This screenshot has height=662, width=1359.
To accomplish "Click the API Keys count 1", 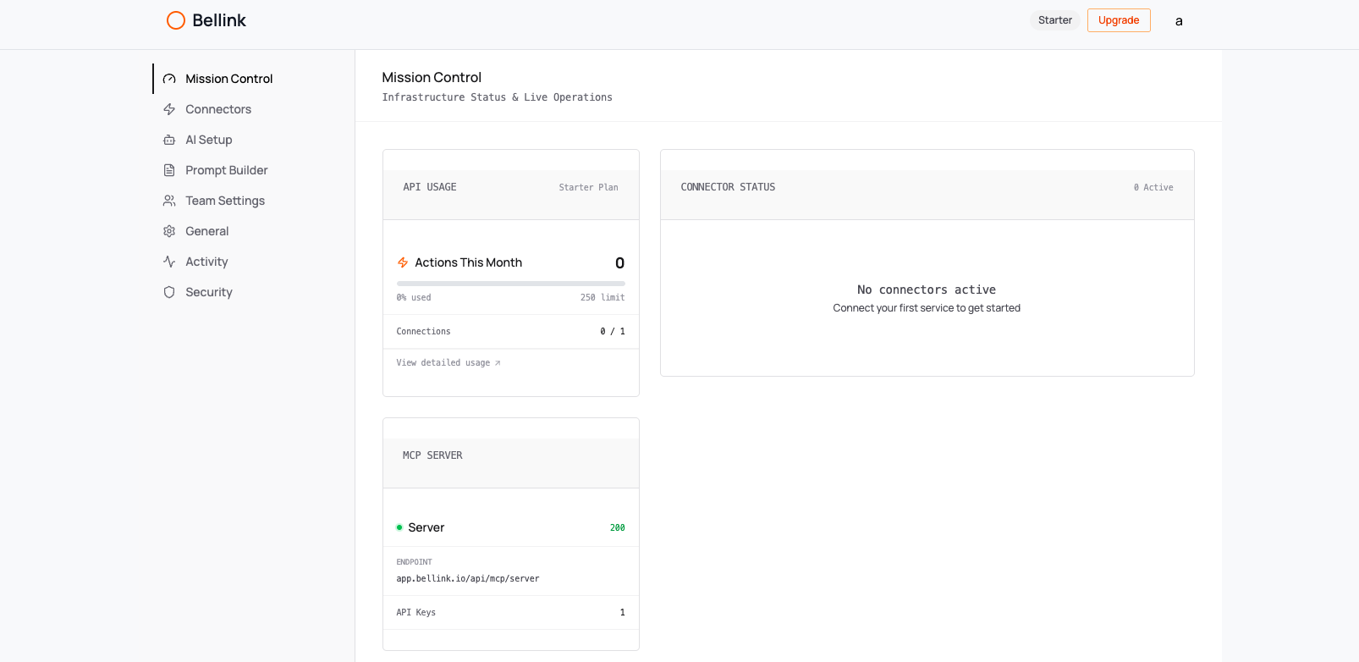I will click(623, 613).
